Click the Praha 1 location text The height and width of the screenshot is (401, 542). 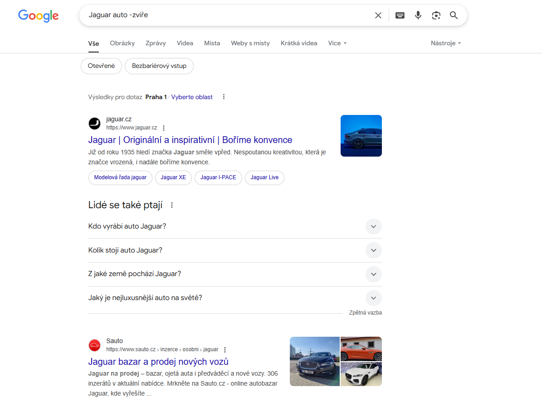[156, 97]
